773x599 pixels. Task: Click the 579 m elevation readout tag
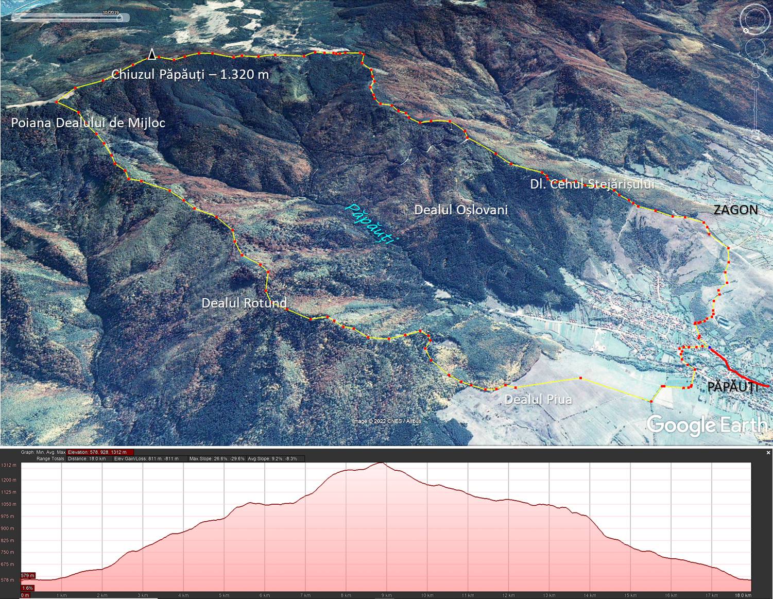[28, 575]
